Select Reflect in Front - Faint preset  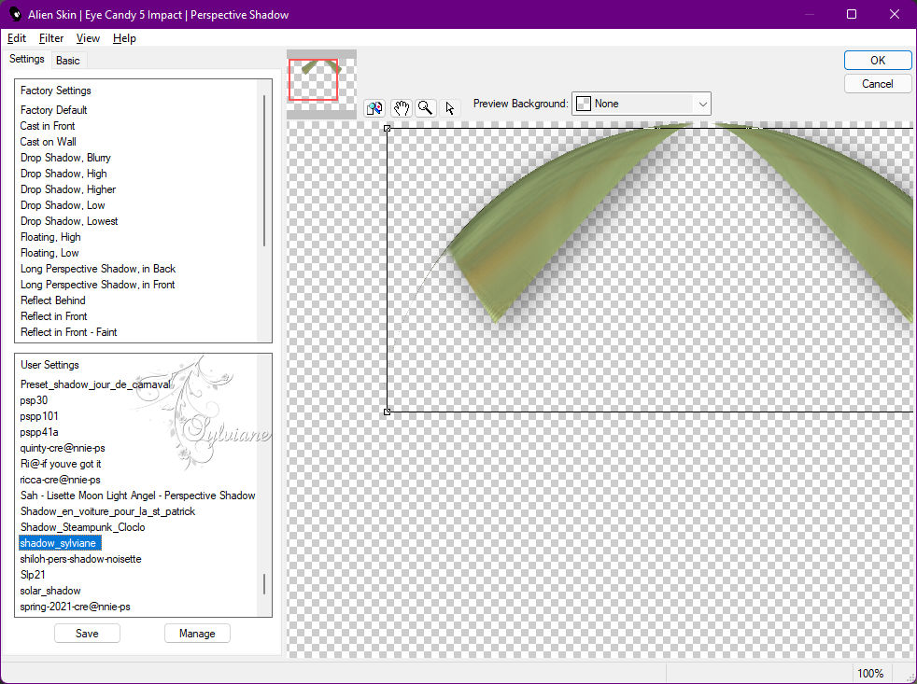click(x=68, y=331)
